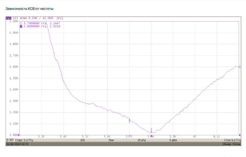Select the active marker 2 indicator box
Image resolution: width=246 pixels, height=157 pixels.
pos(21,26)
